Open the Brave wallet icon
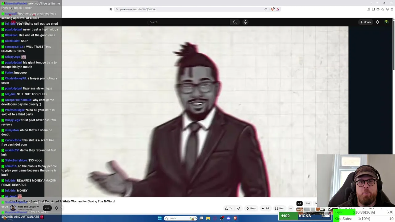Image resolution: width=395 pixels, height=222 pixels. 378,9
